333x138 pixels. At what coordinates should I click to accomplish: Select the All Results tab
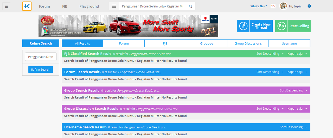(x=82, y=43)
